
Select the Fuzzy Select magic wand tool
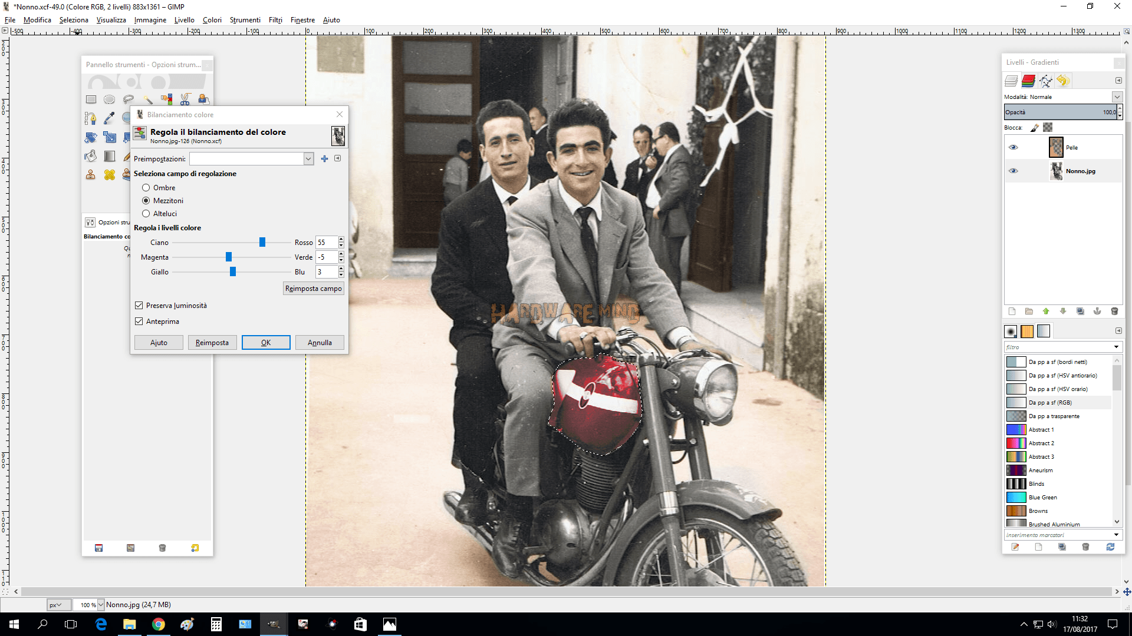click(x=147, y=100)
